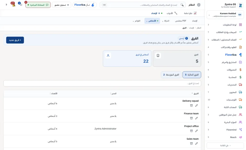Focus the global search field
The width and height of the screenshot is (246, 150).
(x=143, y=5)
